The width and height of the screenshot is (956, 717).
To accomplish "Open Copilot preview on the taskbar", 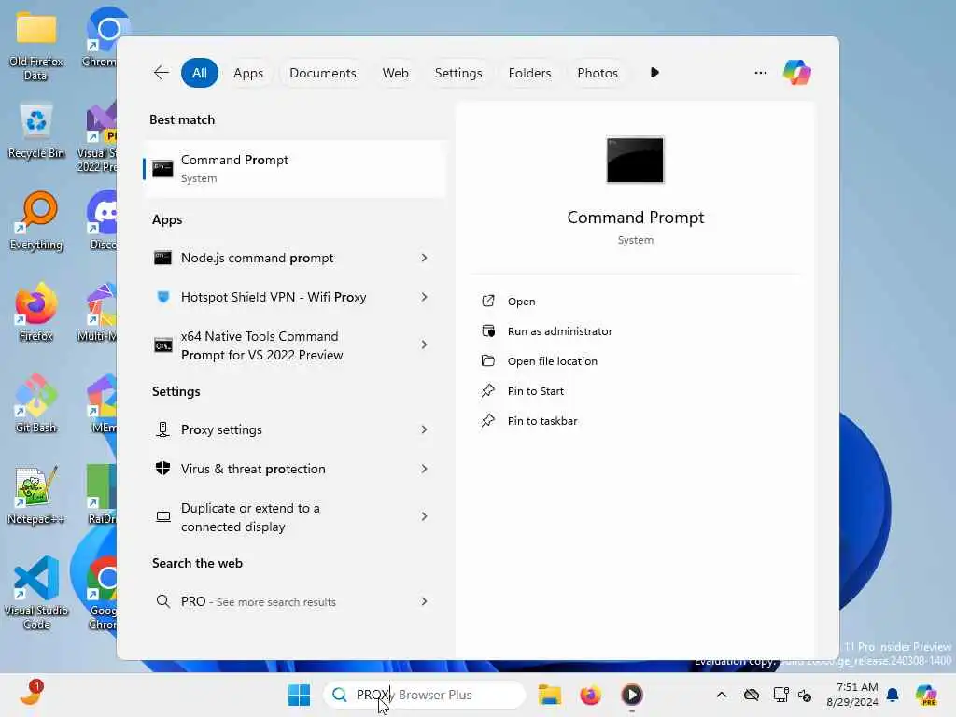I will pyautogui.click(x=926, y=695).
